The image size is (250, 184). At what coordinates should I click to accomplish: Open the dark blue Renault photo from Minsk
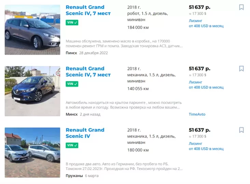(x=32, y=91)
